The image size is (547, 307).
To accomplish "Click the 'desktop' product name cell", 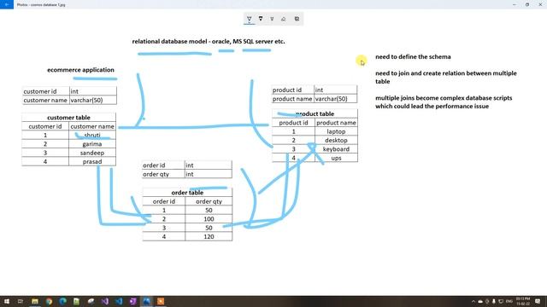I will tap(336, 140).
